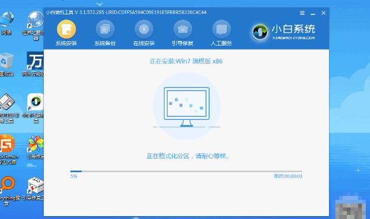Click the installation progress bar
This screenshot has height=219, width=370.
point(186,171)
